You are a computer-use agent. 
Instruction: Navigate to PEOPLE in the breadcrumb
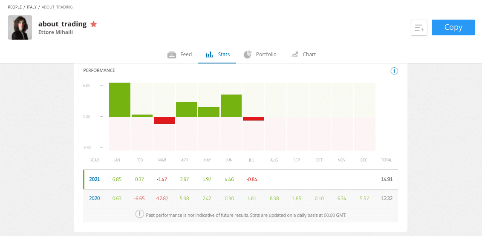tap(15, 7)
